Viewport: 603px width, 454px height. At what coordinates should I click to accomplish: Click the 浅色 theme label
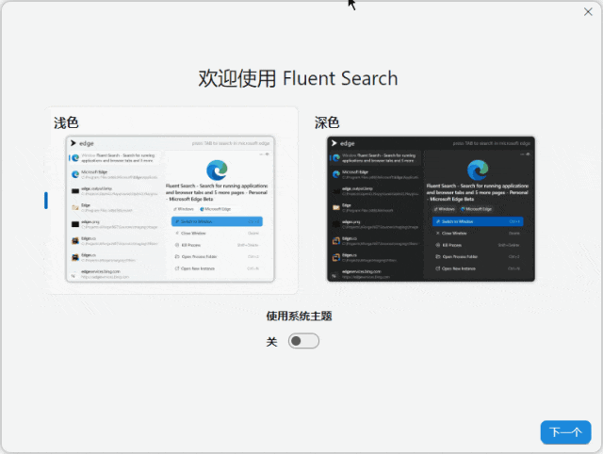tap(66, 123)
